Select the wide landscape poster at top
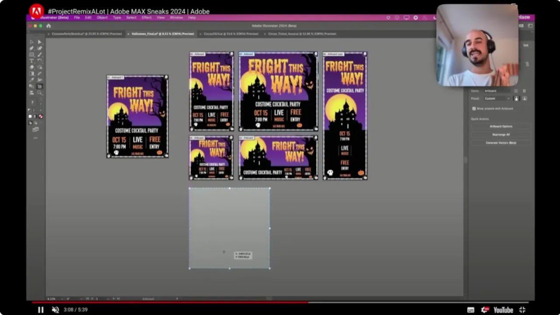The image size is (560, 315). [278, 91]
